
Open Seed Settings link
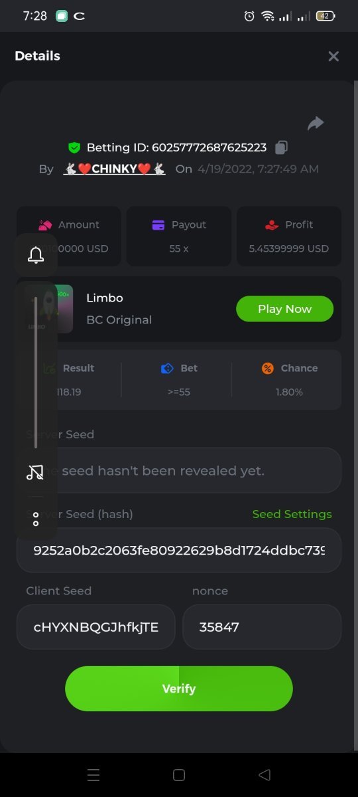292,514
